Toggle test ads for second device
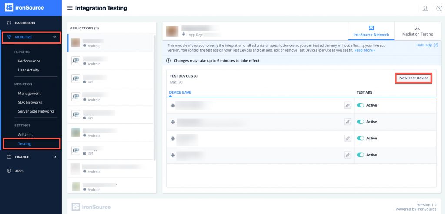Screen dimensions: 445x214 pyautogui.click(x=360, y=122)
